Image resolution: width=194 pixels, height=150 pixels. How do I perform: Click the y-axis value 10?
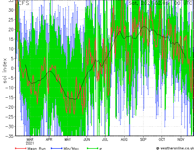point(11,49)
